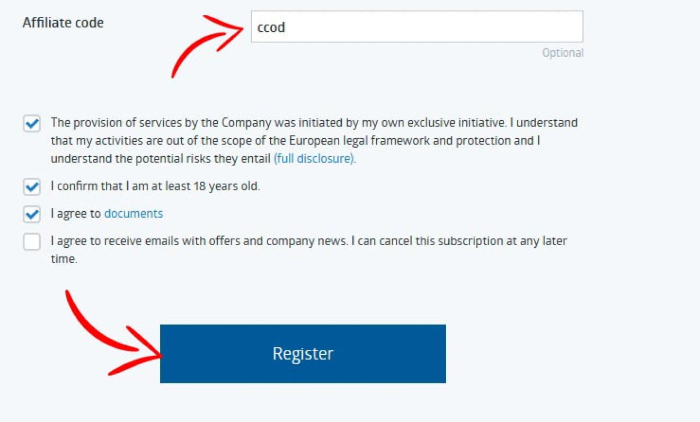Image resolution: width=700 pixels, height=422 pixels.
Task: Enable the receive emails with offers checkbox
Action: pyautogui.click(x=32, y=242)
